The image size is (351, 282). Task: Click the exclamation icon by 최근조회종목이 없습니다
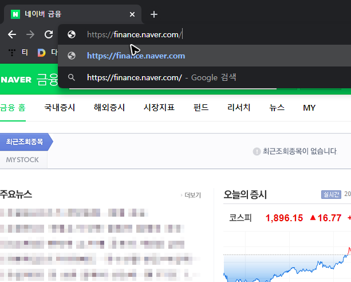pyautogui.click(x=257, y=151)
